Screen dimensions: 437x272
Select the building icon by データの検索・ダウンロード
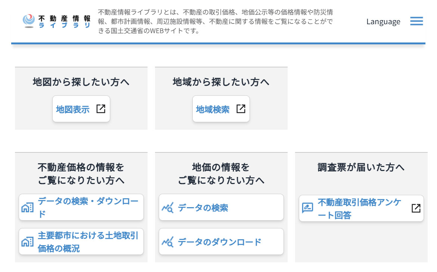coord(28,208)
